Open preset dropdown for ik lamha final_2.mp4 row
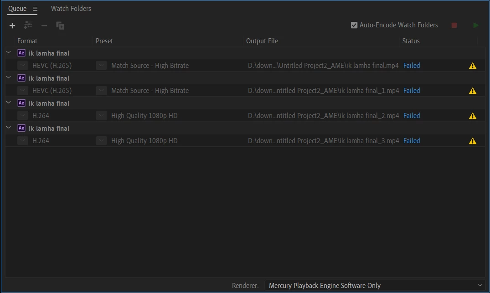 (x=101, y=116)
